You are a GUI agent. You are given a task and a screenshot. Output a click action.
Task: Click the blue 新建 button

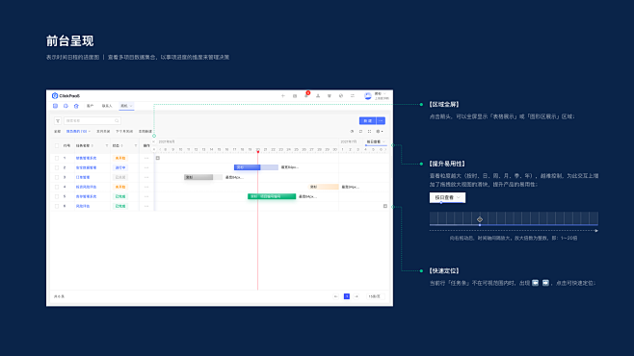coord(367,120)
